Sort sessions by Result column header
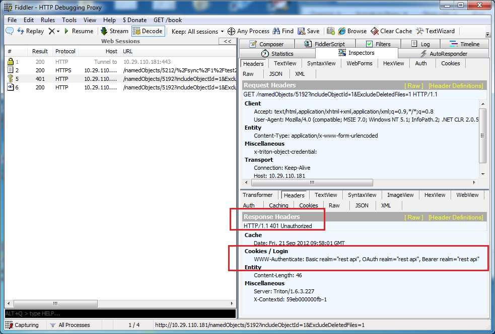 pos(40,51)
